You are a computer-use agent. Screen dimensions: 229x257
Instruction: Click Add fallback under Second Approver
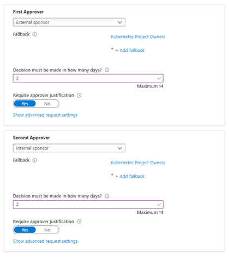click(x=130, y=176)
